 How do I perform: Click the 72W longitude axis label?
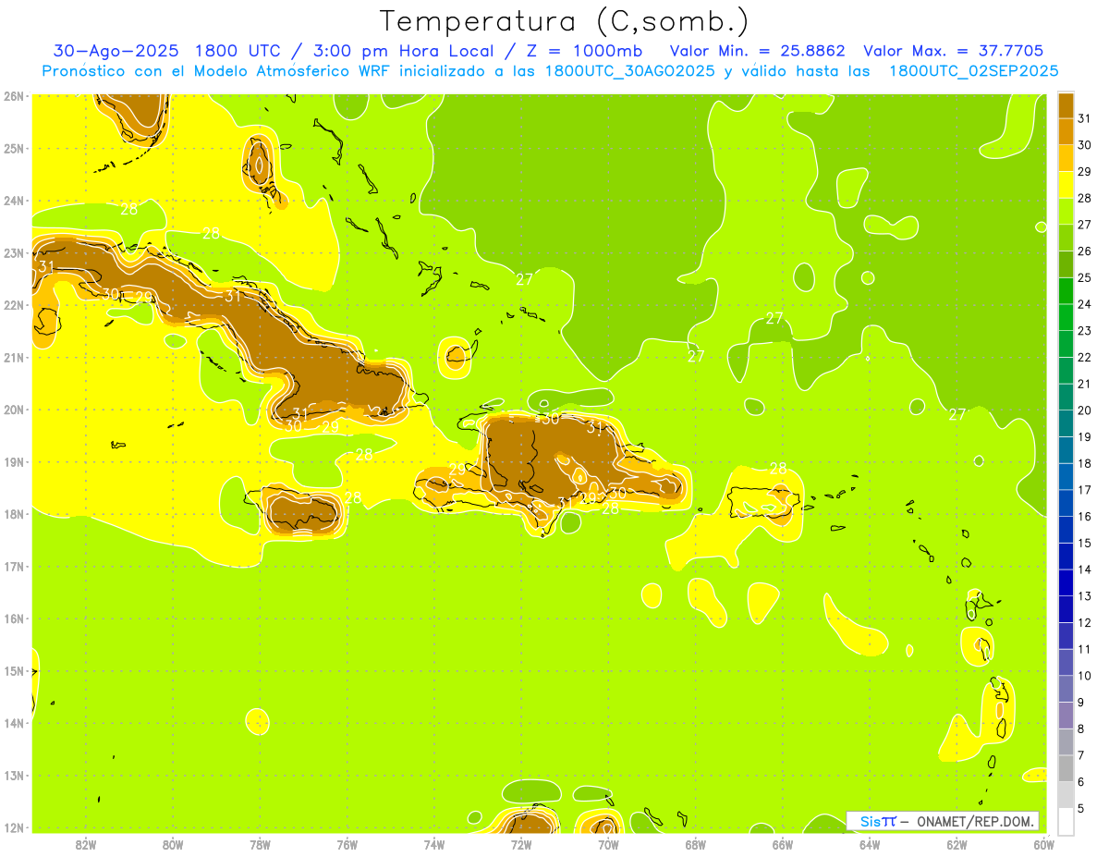click(x=521, y=844)
